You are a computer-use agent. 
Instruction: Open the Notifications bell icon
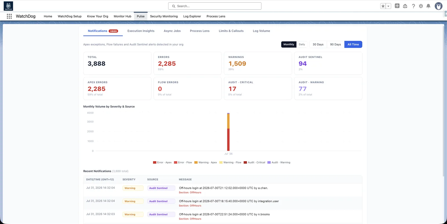coord(428,6)
